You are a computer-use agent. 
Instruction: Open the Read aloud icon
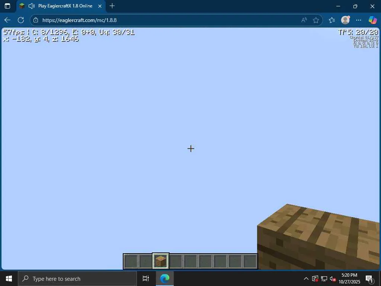click(x=304, y=20)
